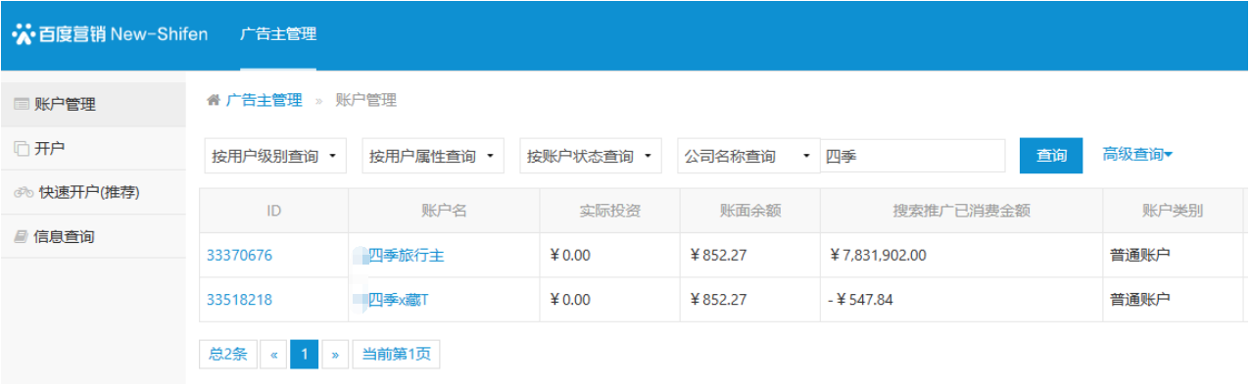The image size is (1251, 389).
Task: Click the 信息查询 book icon
Action: click(22, 237)
